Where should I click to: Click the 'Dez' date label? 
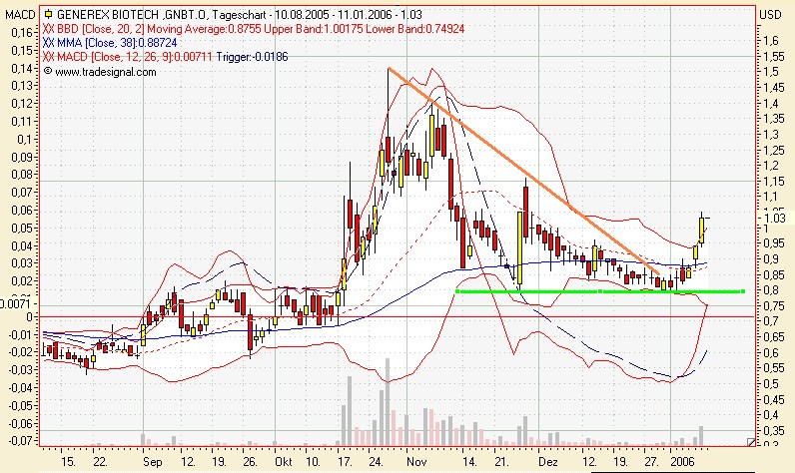pos(548,462)
